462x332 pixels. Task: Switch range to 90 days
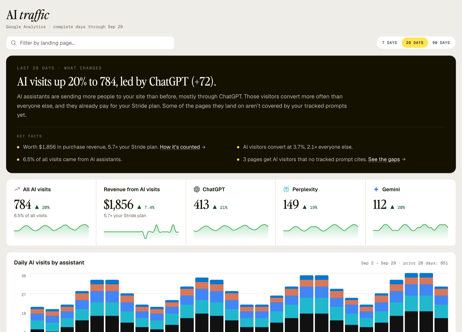coord(441,43)
